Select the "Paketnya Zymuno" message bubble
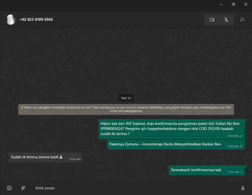252x195 pixels. [176, 145]
